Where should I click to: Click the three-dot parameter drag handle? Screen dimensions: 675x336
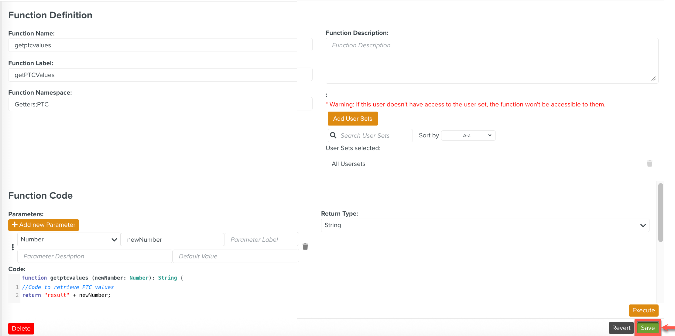coord(12,247)
